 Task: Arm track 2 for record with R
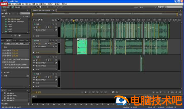click(56, 41)
